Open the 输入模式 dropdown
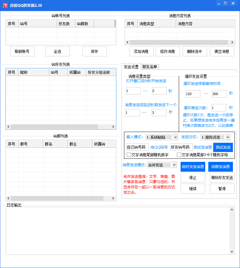This screenshot has height=268, width=240. click(x=162, y=137)
